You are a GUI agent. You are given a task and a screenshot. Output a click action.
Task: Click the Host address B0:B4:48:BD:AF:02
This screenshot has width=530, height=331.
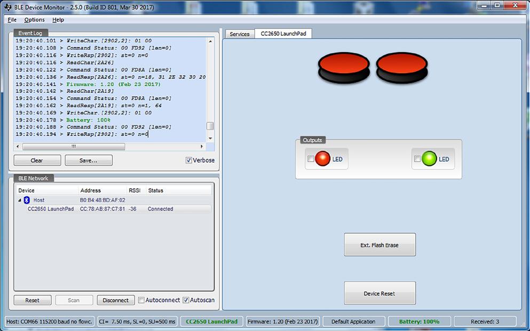pyautogui.click(x=102, y=200)
